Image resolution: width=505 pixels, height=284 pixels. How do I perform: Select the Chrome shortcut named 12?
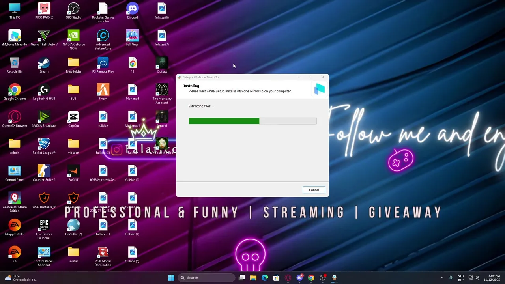(133, 65)
